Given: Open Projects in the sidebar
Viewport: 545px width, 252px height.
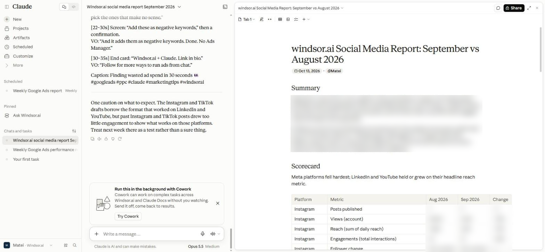Looking at the screenshot, I should [21, 28].
